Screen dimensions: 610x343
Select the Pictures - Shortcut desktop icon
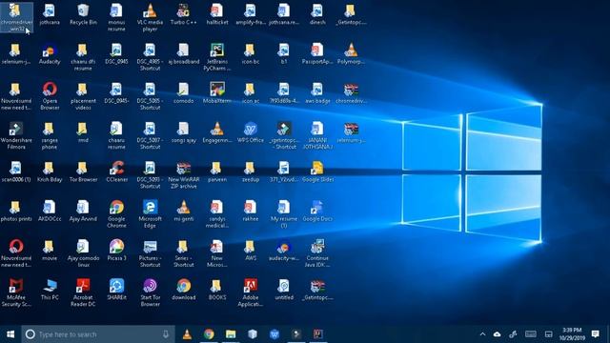pos(150,253)
